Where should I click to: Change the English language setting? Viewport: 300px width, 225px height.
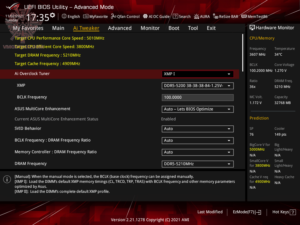[x=74, y=17]
